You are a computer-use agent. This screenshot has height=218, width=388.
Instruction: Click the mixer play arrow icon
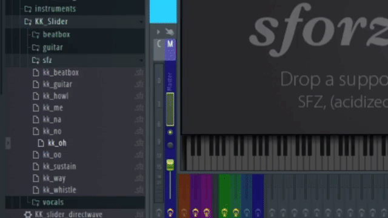pyautogui.click(x=158, y=32)
